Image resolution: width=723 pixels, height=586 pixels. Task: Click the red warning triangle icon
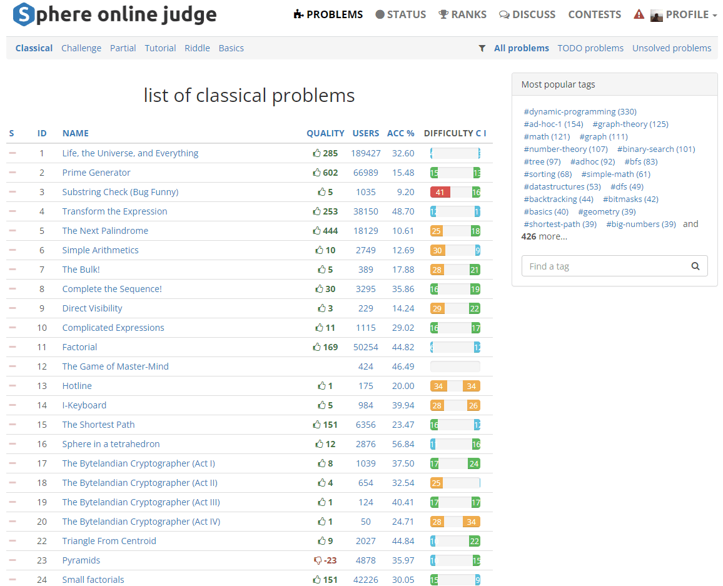639,14
